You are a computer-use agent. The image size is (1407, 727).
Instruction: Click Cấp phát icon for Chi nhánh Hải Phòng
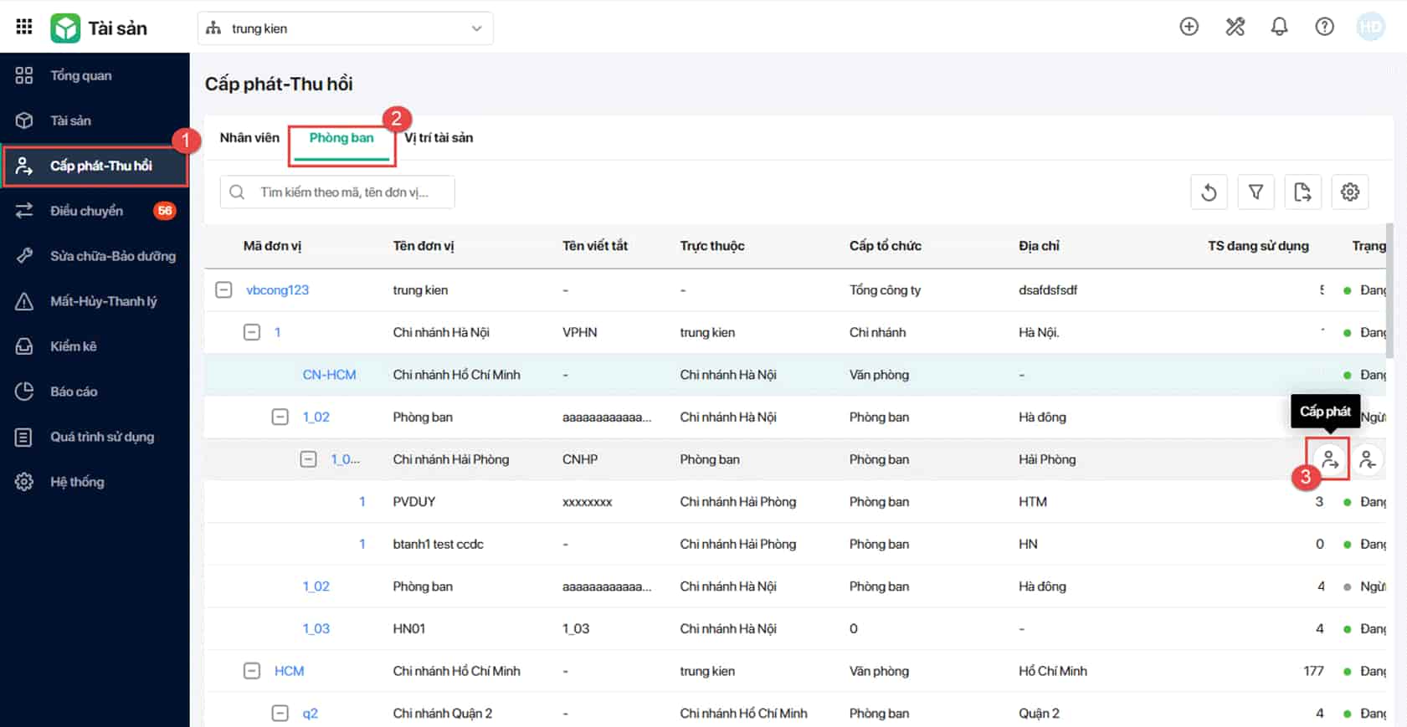tap(1328, 459)
